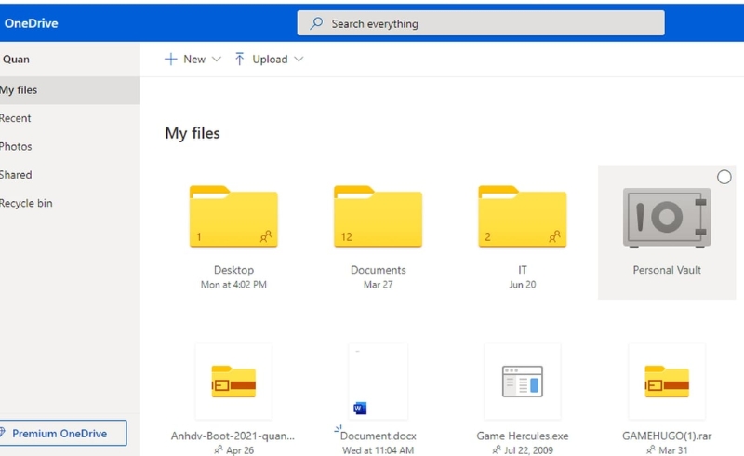Click the 'Jun 20' date under IT
The height and width of the screenshot is (456, 744).
coord(523,285)
